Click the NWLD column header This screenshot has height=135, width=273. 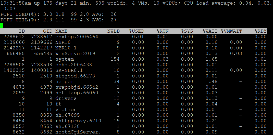[113, 31]
